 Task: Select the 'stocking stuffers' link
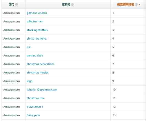pos(37,30)
